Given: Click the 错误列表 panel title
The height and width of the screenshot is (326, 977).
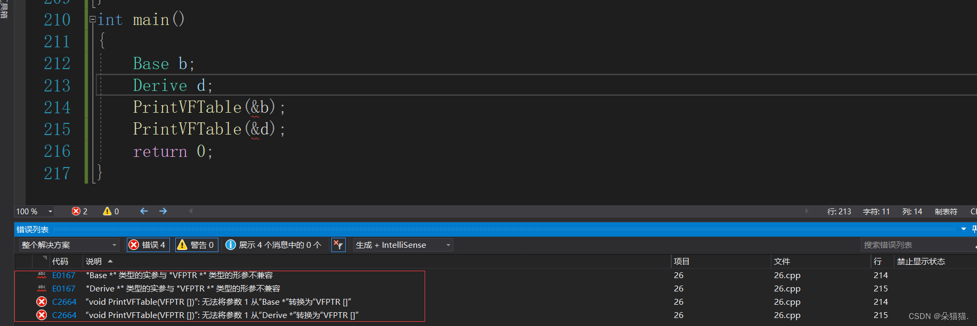Looking at the screenshot, I should point(32,229).
